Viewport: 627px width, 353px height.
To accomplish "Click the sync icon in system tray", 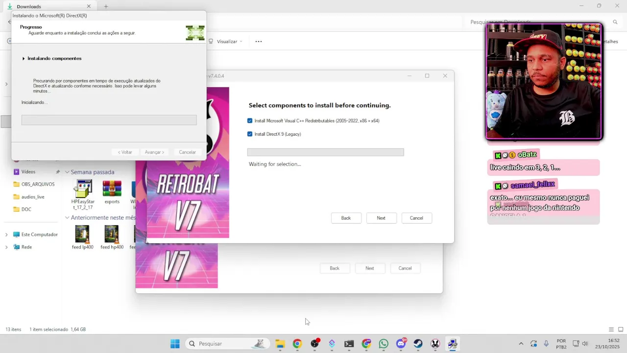I will 533,344.
